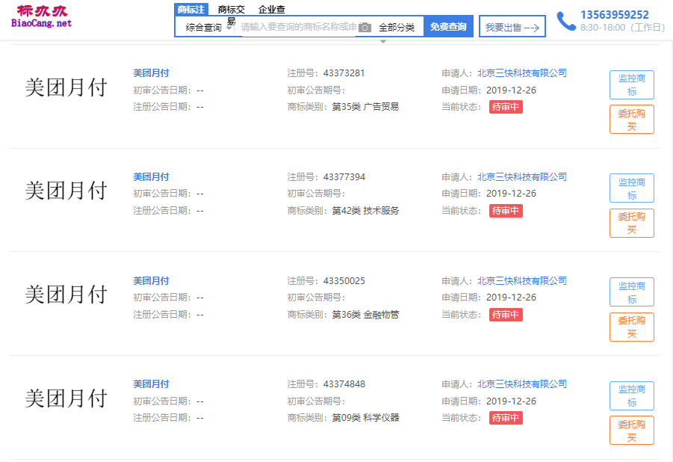
Task: Click 委托购买 for registration 43373281
Action: [x=632, y=120]
